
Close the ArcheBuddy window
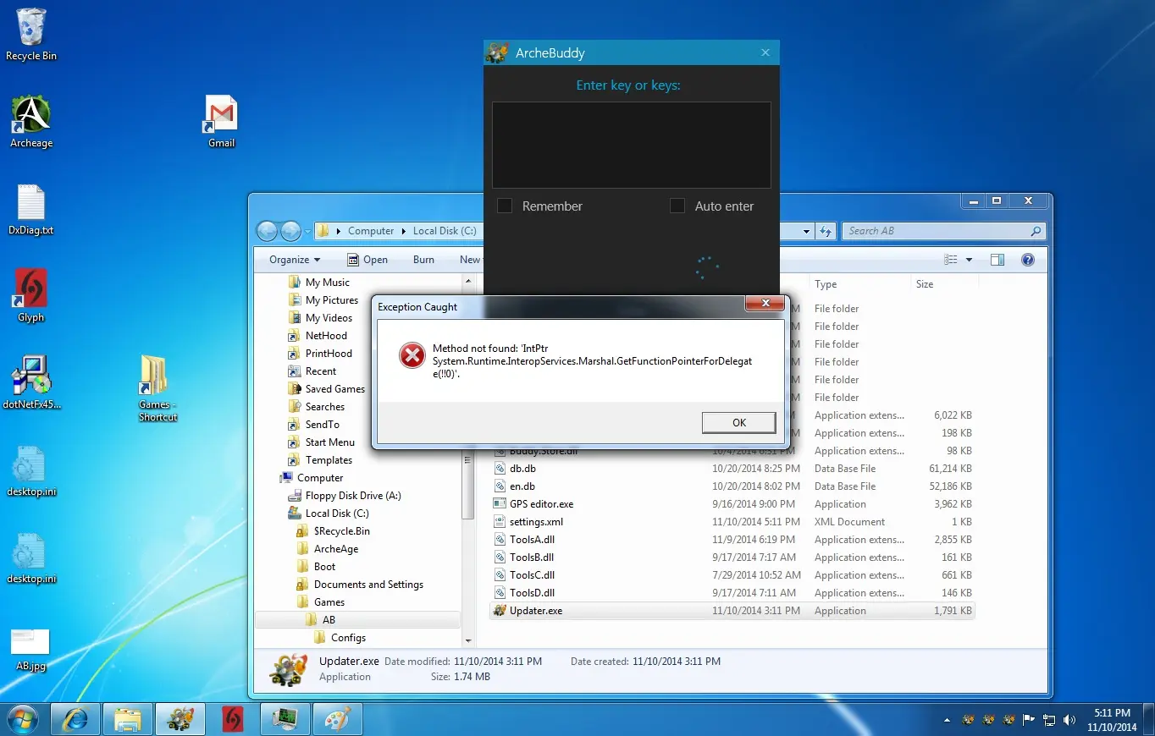point(765,52)
